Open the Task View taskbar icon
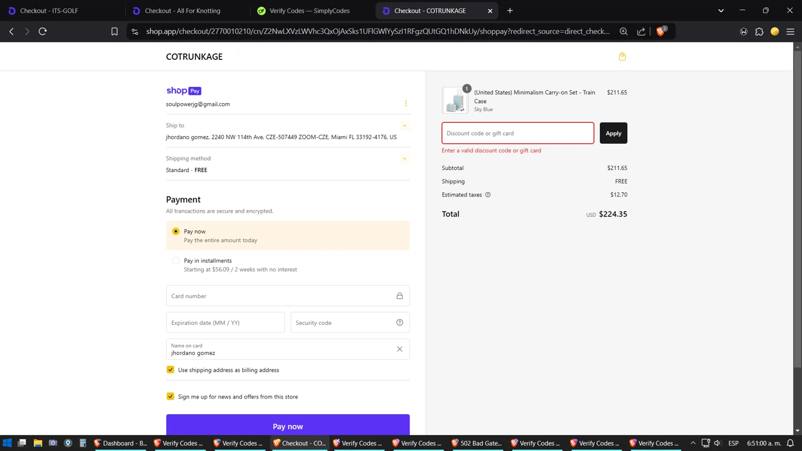This screenshot has height=451, width=802. [22, 443]
